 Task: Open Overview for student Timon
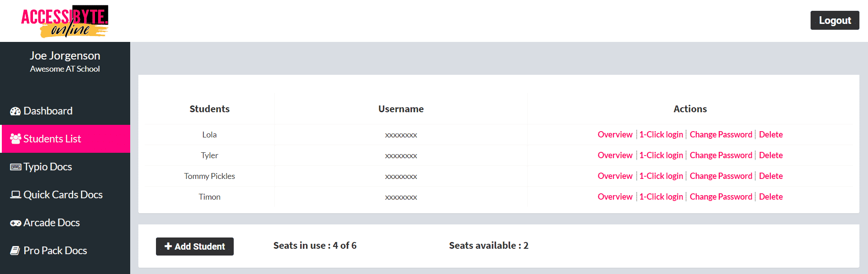[x=615, y=196]
